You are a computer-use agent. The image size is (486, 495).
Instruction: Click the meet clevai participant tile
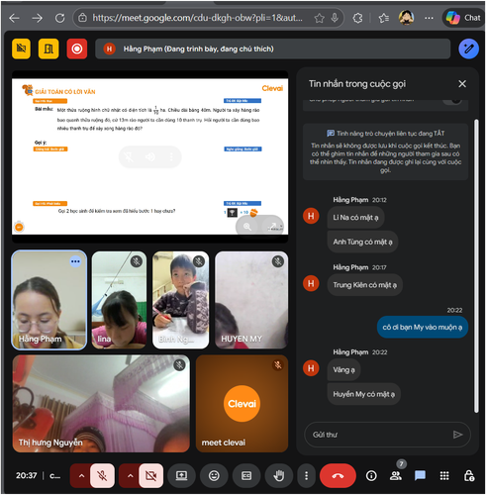coord(242,403)
